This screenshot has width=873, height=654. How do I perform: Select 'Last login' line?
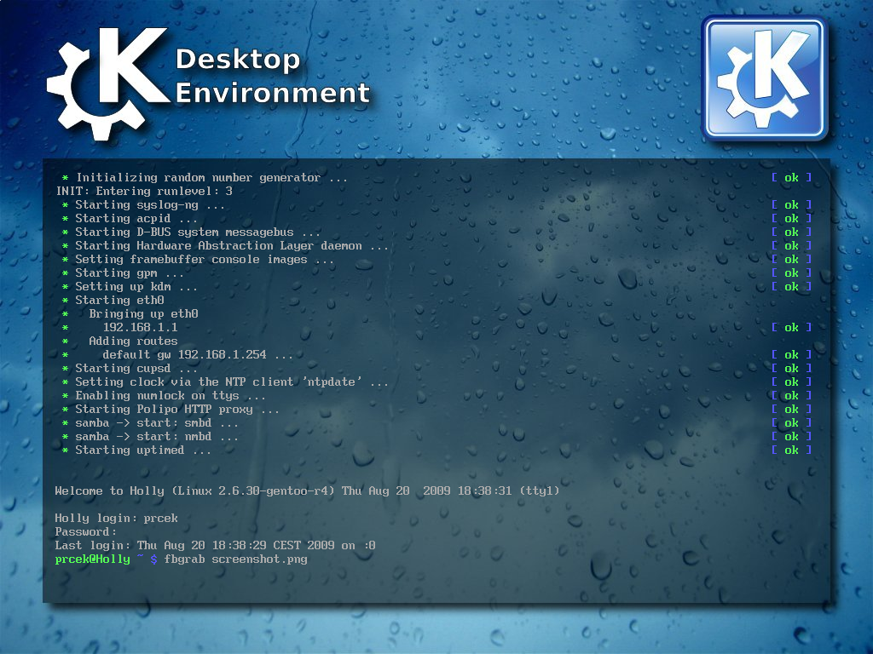[215, 546]
